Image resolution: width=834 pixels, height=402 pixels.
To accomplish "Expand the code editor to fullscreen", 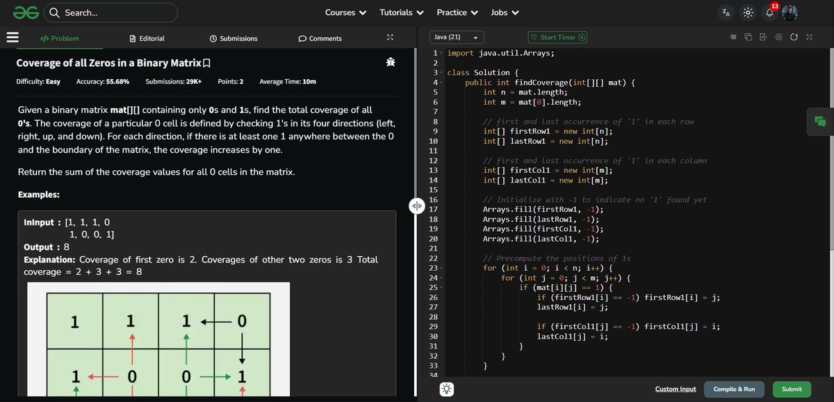I will point(809,37).
